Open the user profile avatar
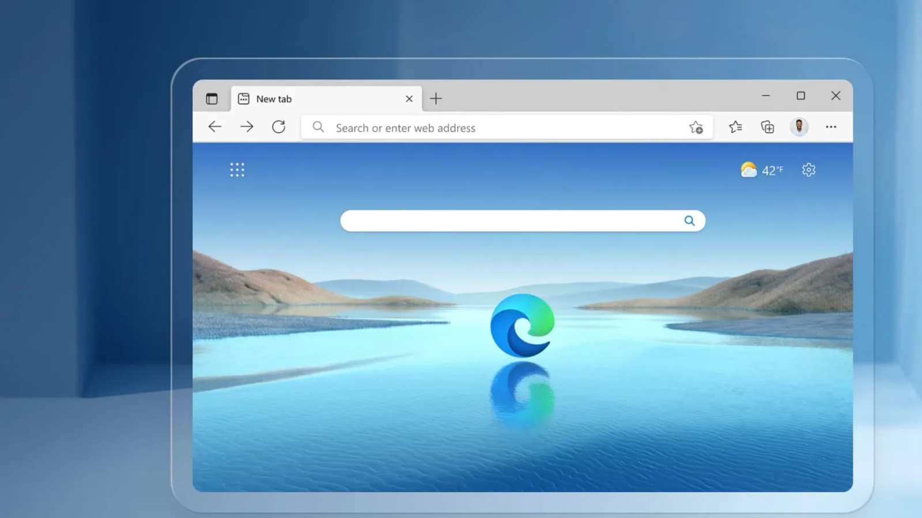Viewport: 922px width, 518px height. coord(799,127)
